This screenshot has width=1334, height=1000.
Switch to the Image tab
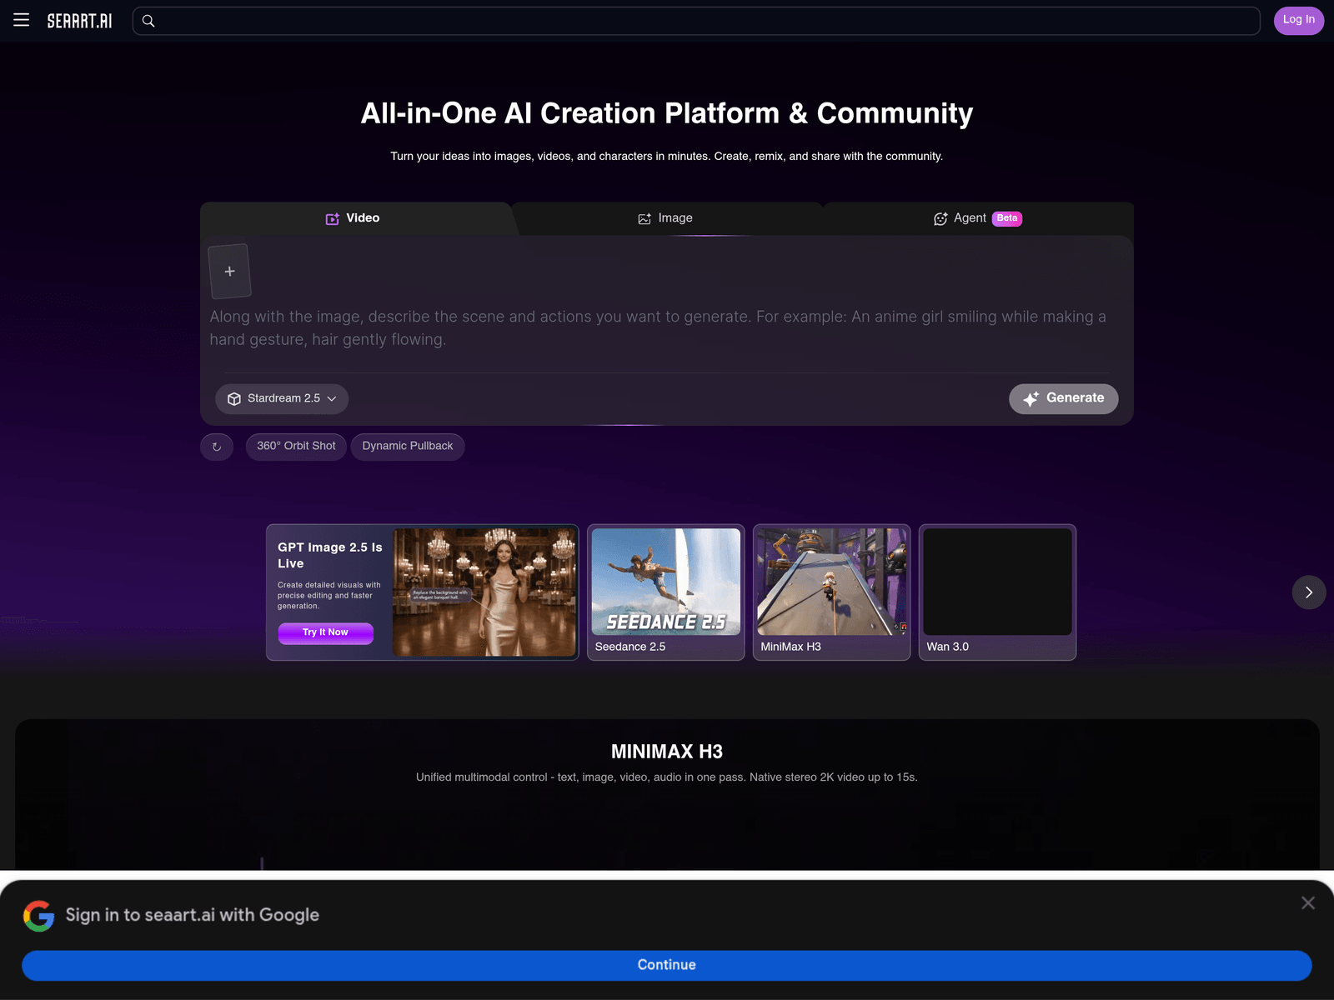[x=665, y=218]
